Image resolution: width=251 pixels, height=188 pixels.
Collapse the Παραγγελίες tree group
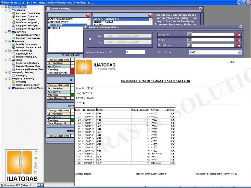click(6, 32)
